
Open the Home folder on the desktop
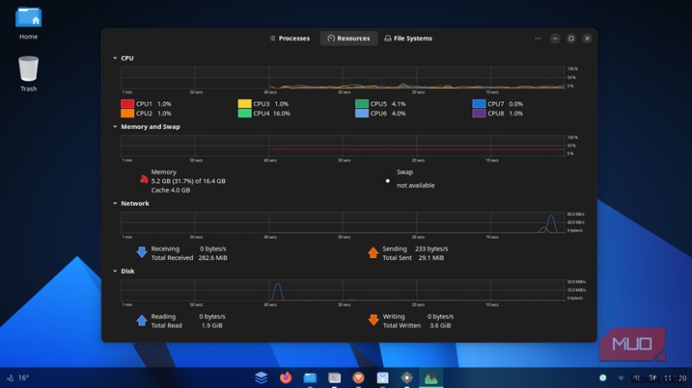pyautogui.click(x=29, y=23)
